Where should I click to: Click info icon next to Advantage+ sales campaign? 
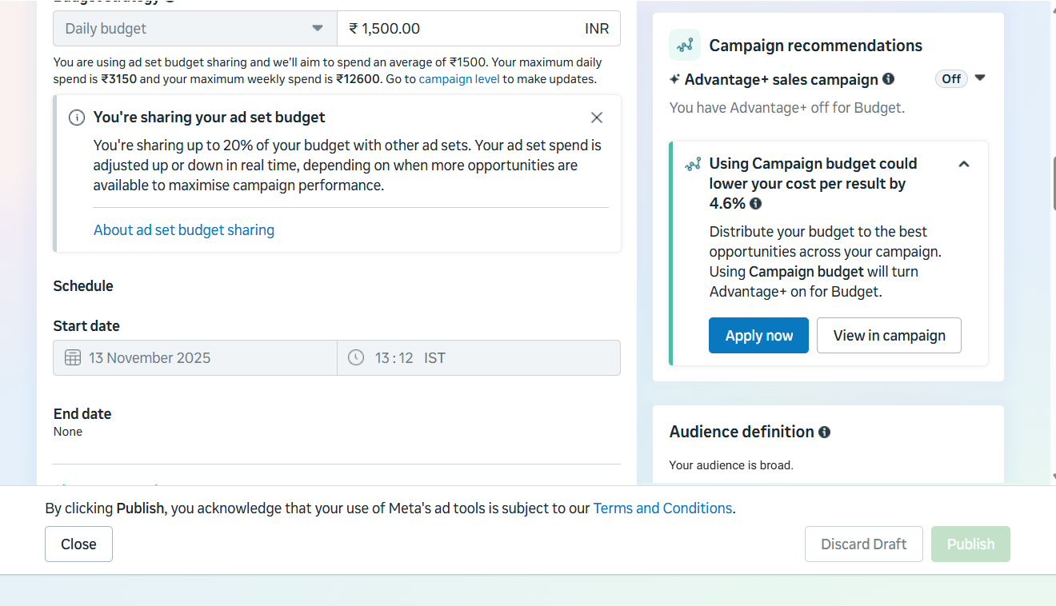point(888,79)
